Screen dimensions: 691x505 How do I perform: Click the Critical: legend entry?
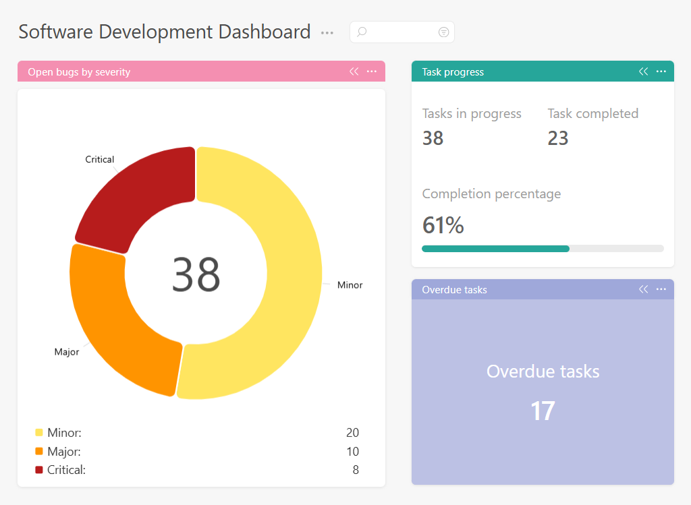pyautogui.click(x=67, y=470)
